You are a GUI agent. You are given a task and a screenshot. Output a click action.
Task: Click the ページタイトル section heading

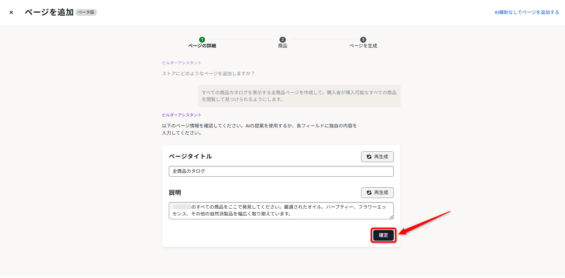[190, 156]
